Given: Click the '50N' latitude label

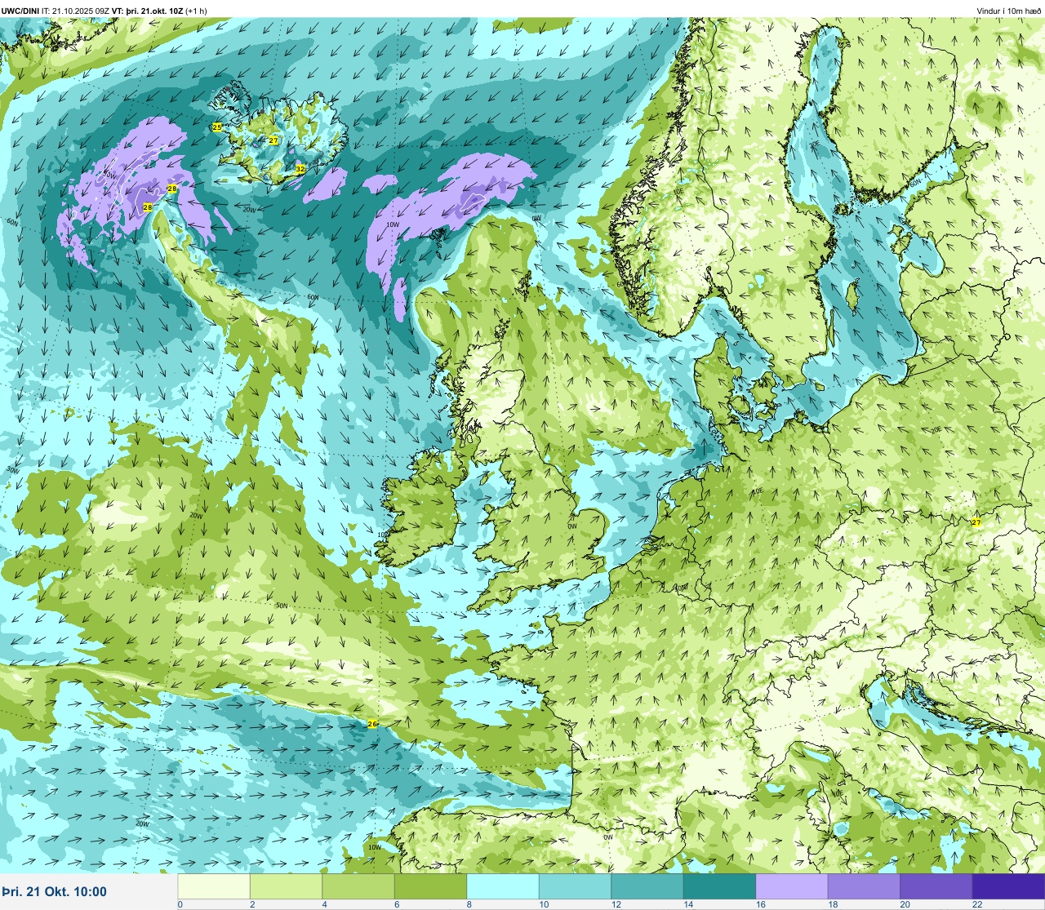Looking at the screenshot, I should (282, 606).
